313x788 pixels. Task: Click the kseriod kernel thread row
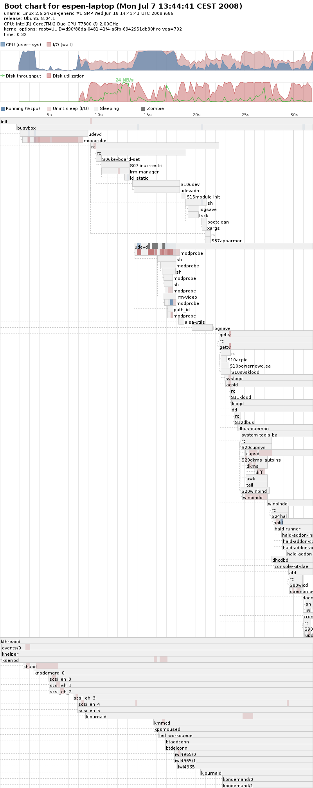click(157, 660)
